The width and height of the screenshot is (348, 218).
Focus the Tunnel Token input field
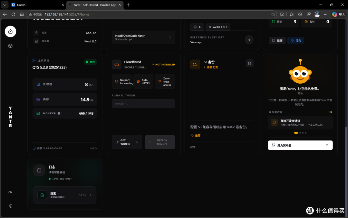tap(143, 104)
